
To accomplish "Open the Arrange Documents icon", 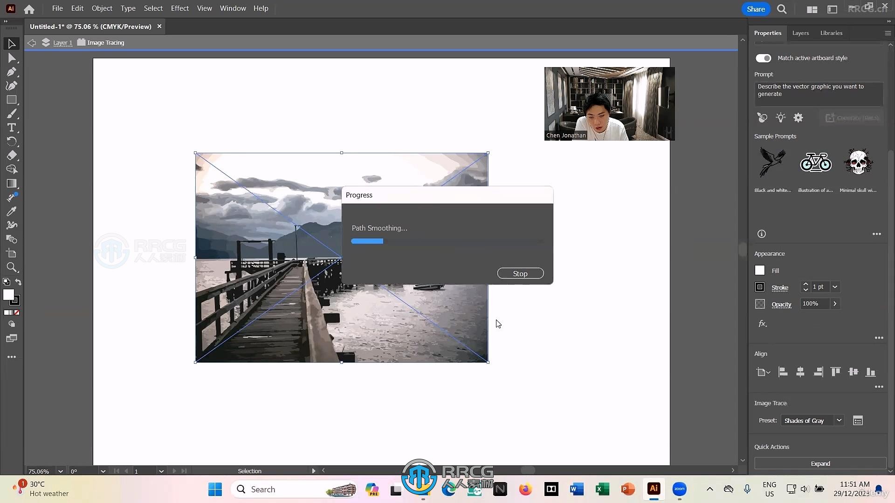I will click(812, 9).
